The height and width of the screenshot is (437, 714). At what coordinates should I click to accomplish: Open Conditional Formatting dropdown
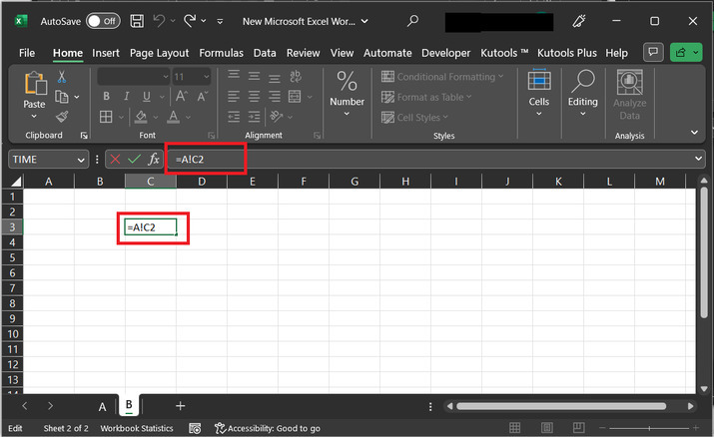(442, 77)
